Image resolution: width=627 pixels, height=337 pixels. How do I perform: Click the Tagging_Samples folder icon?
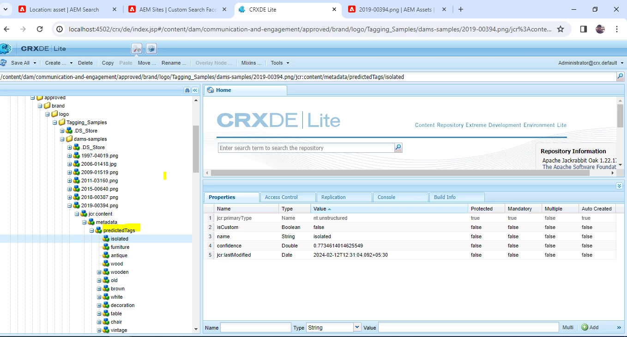pos(62,122)
